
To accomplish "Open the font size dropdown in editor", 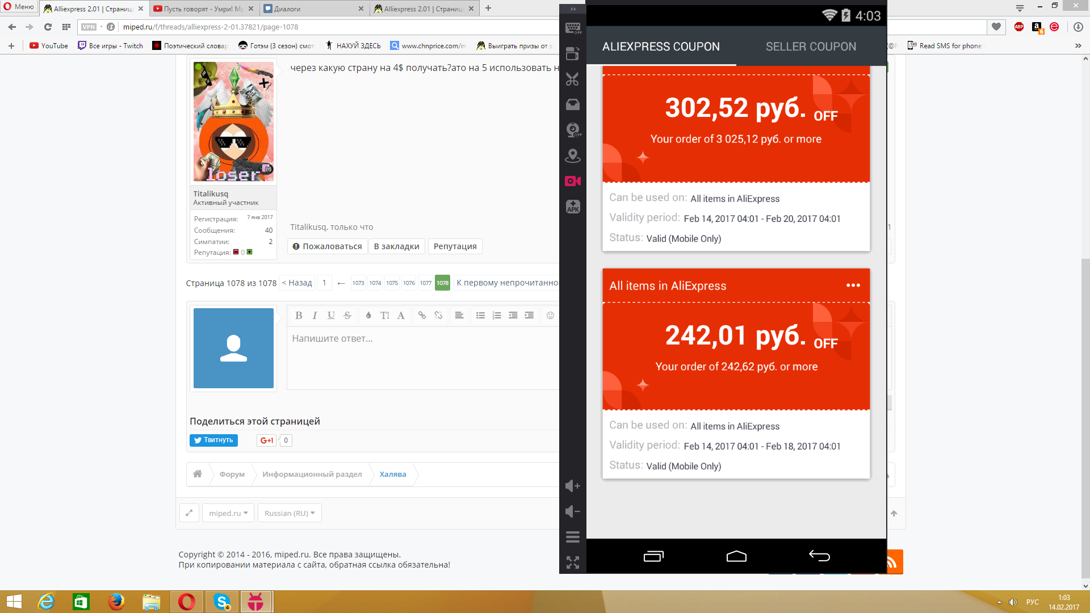I will 385,316.
